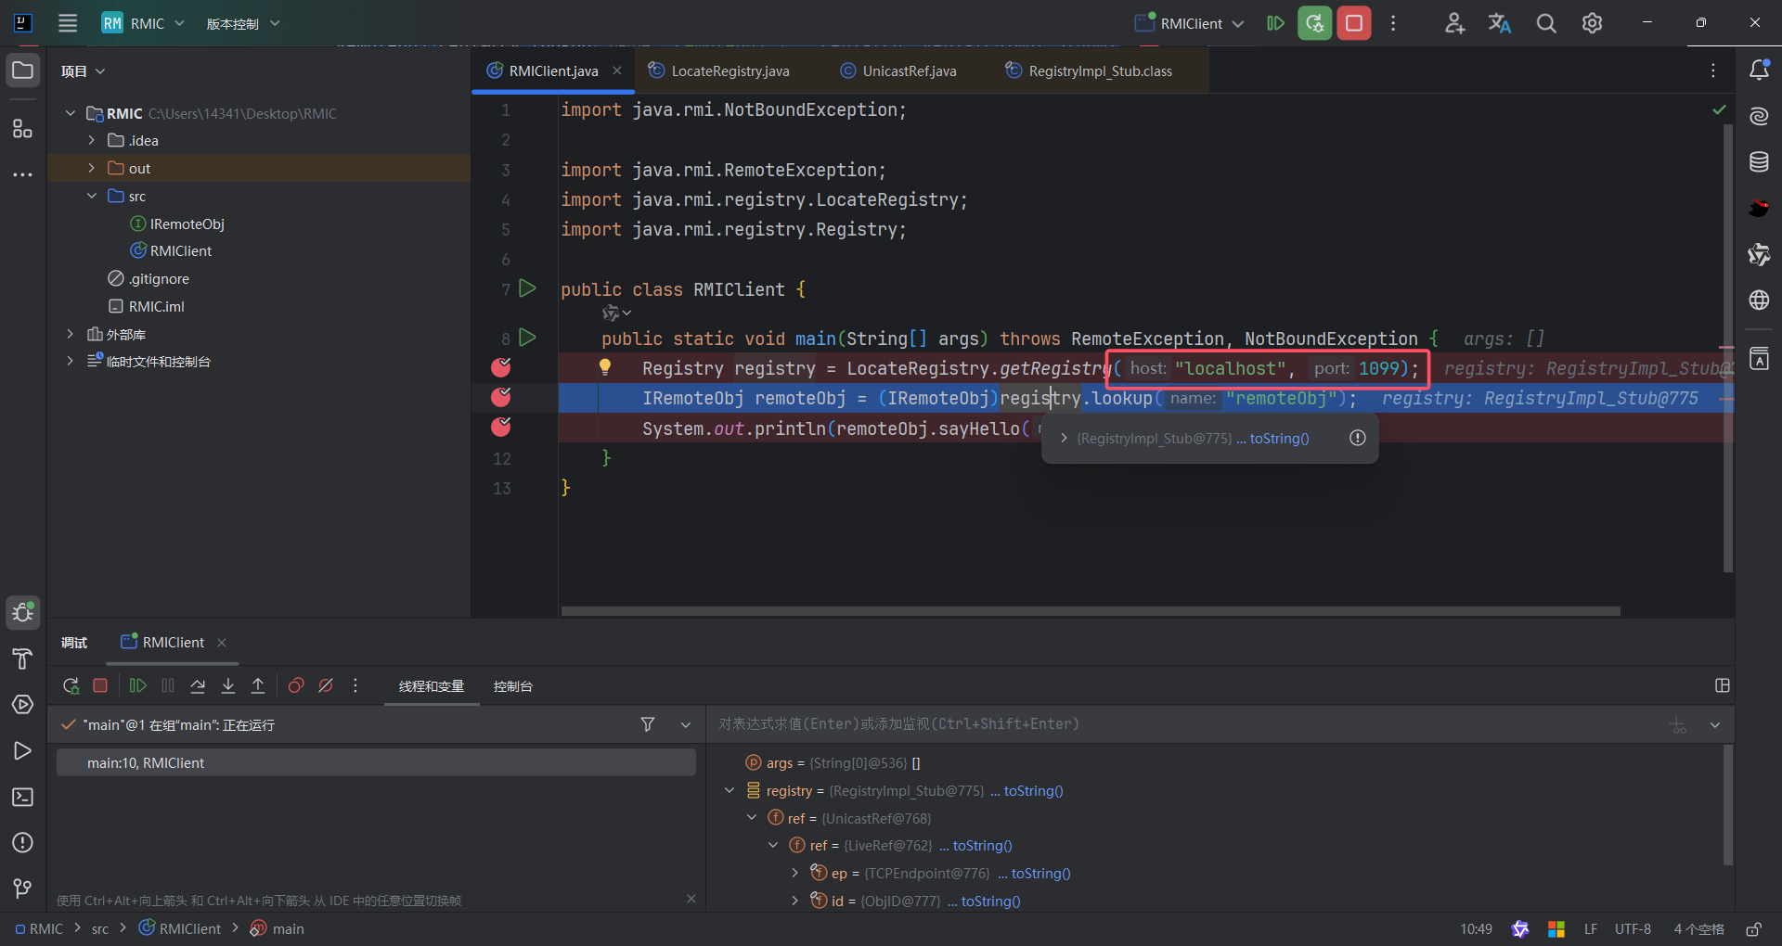This screenshot has height=946, width=1782.
Task: Open IDE settings gear
Action: click(1592, 23)
